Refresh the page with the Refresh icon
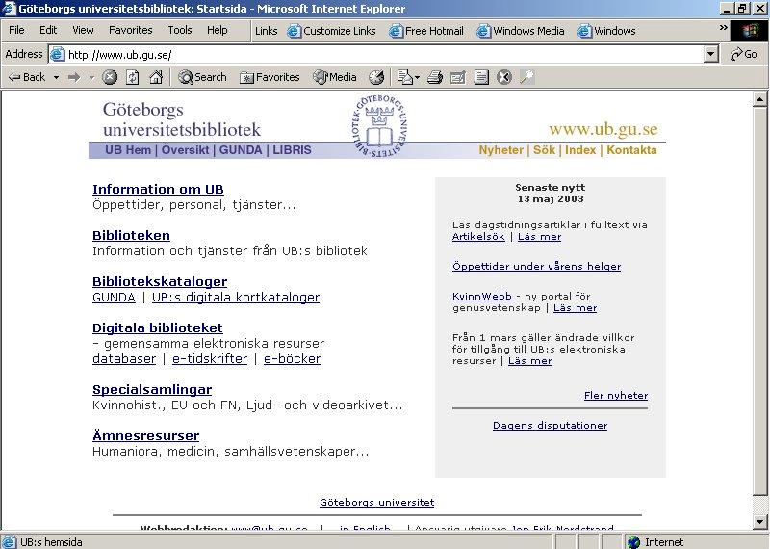Image resolution: width=770 pixels, height=549 pixels. tap(133, 77)
